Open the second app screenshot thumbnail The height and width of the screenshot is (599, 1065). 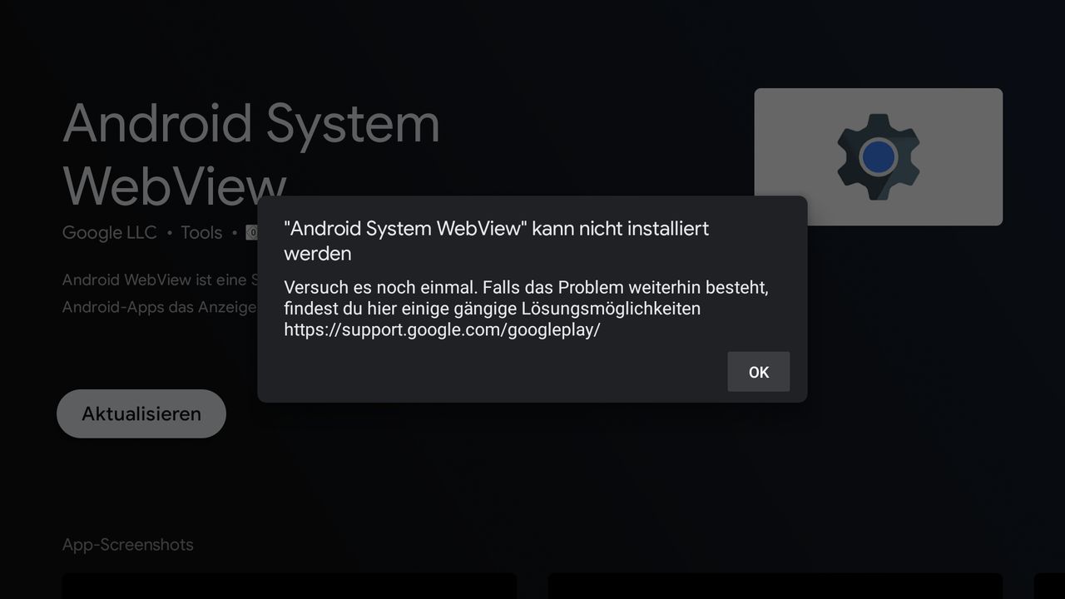pyautogui.click(x=775, y=586)
